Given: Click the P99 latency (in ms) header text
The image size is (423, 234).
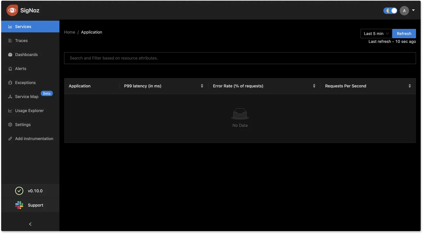Looking at the screenshot, I should tap(143, 86).
